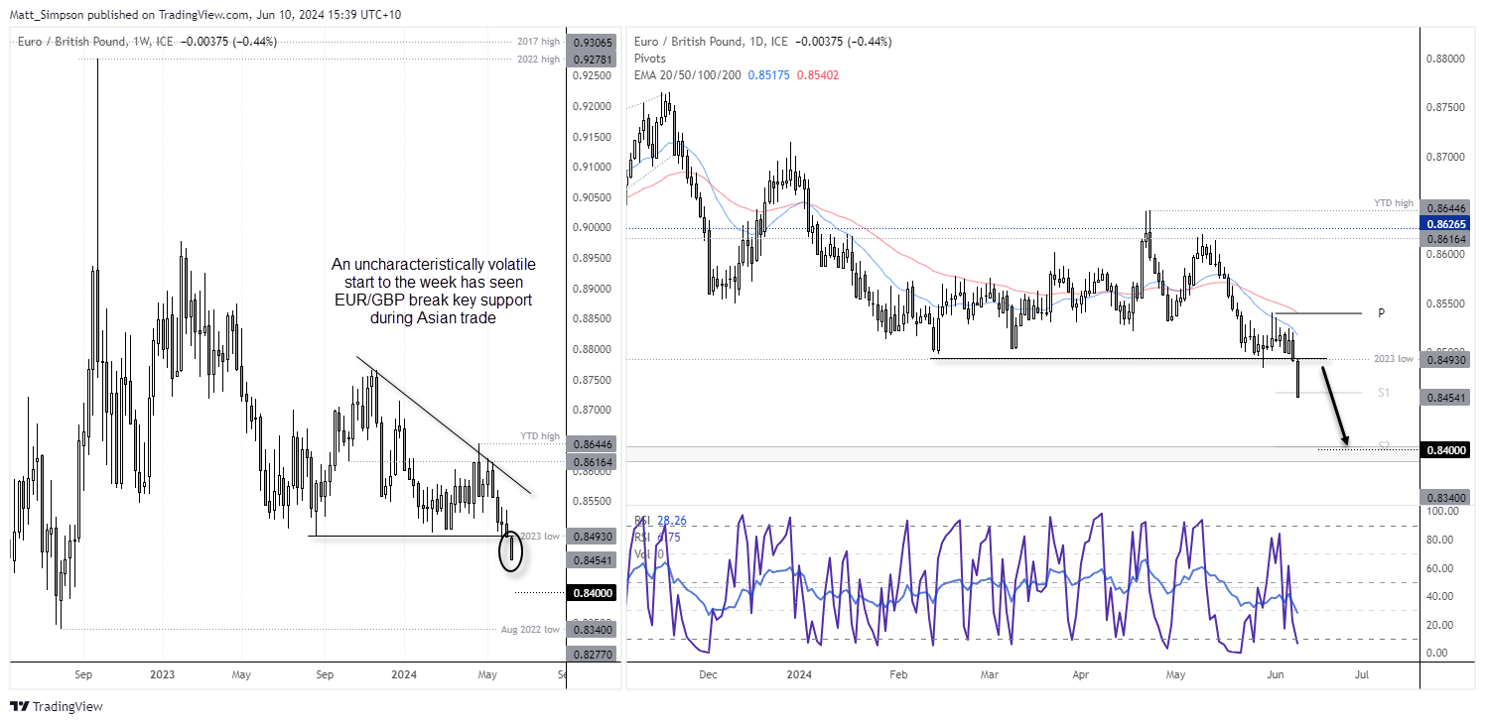
Task: Click the 0.88000 level on weekly price axis
Action: pyautogui.click(x=591, y=349)
